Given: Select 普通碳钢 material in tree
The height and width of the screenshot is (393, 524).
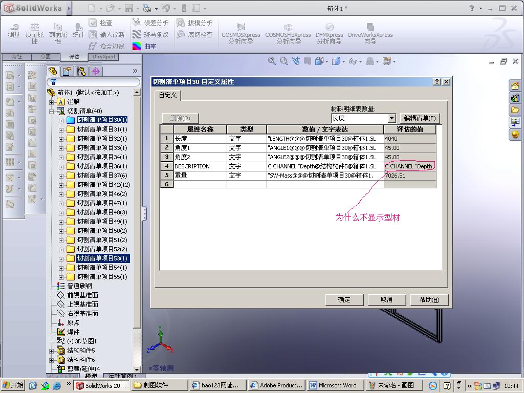Looking at the screenshot, I should (x=79, y=286).
